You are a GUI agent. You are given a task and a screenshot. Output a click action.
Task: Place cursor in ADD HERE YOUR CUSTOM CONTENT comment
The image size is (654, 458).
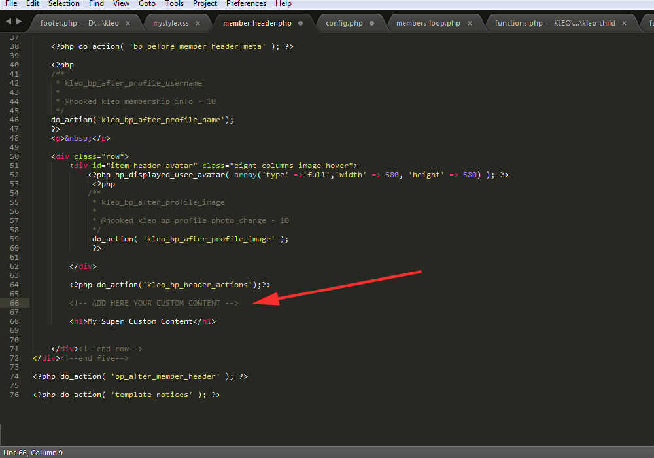click(154, 303)
